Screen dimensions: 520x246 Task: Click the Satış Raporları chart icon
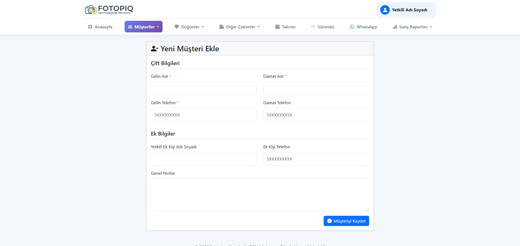tap(395, 27)
